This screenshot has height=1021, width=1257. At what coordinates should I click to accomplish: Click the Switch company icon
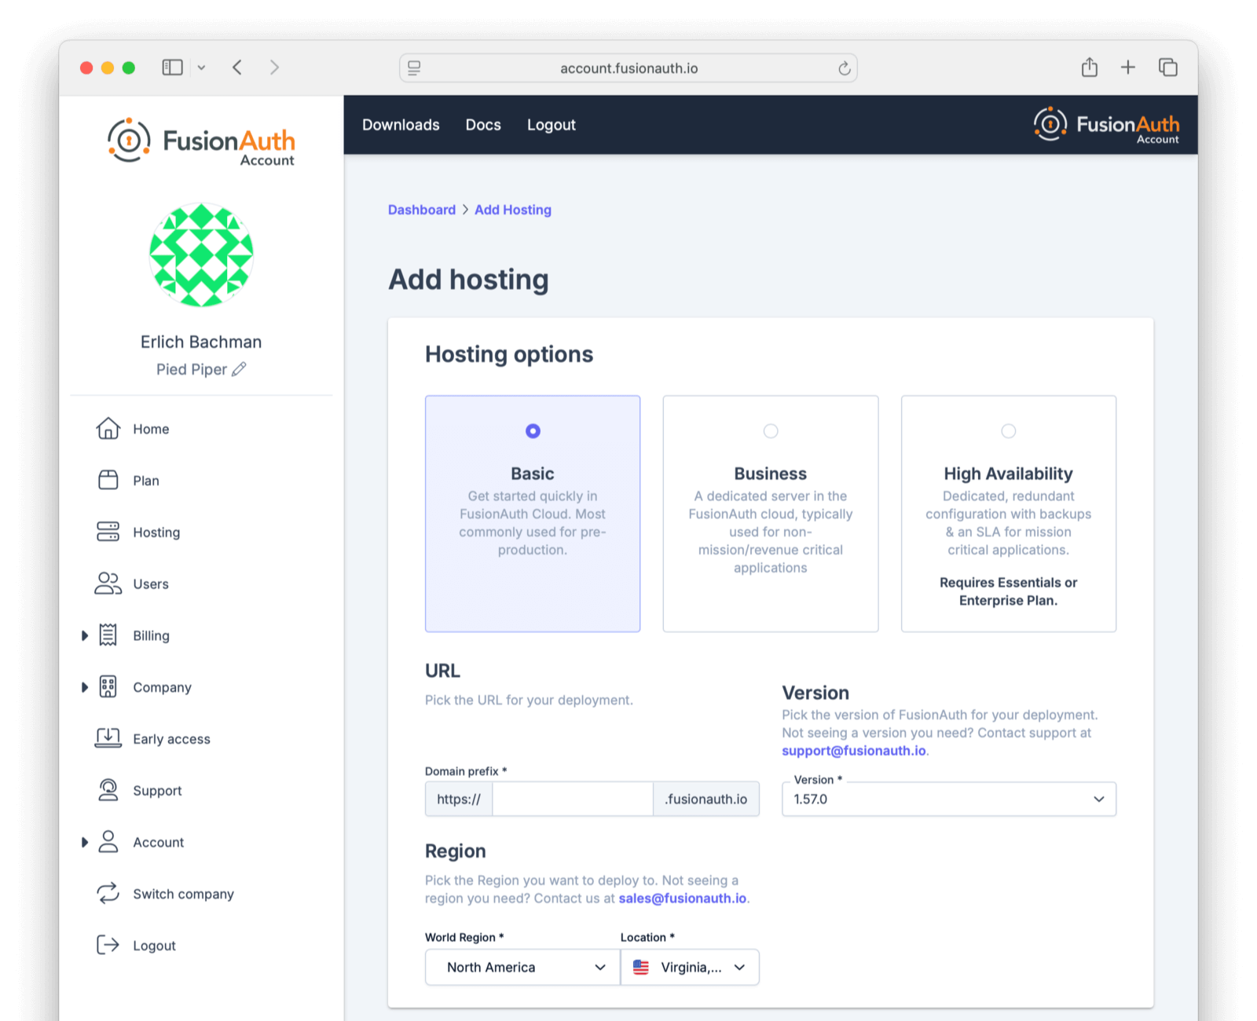point(108,894)
